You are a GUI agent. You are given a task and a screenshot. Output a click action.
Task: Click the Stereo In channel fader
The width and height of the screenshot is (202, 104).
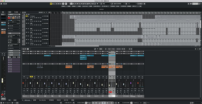pyautogui.click(x=23, y=83)
